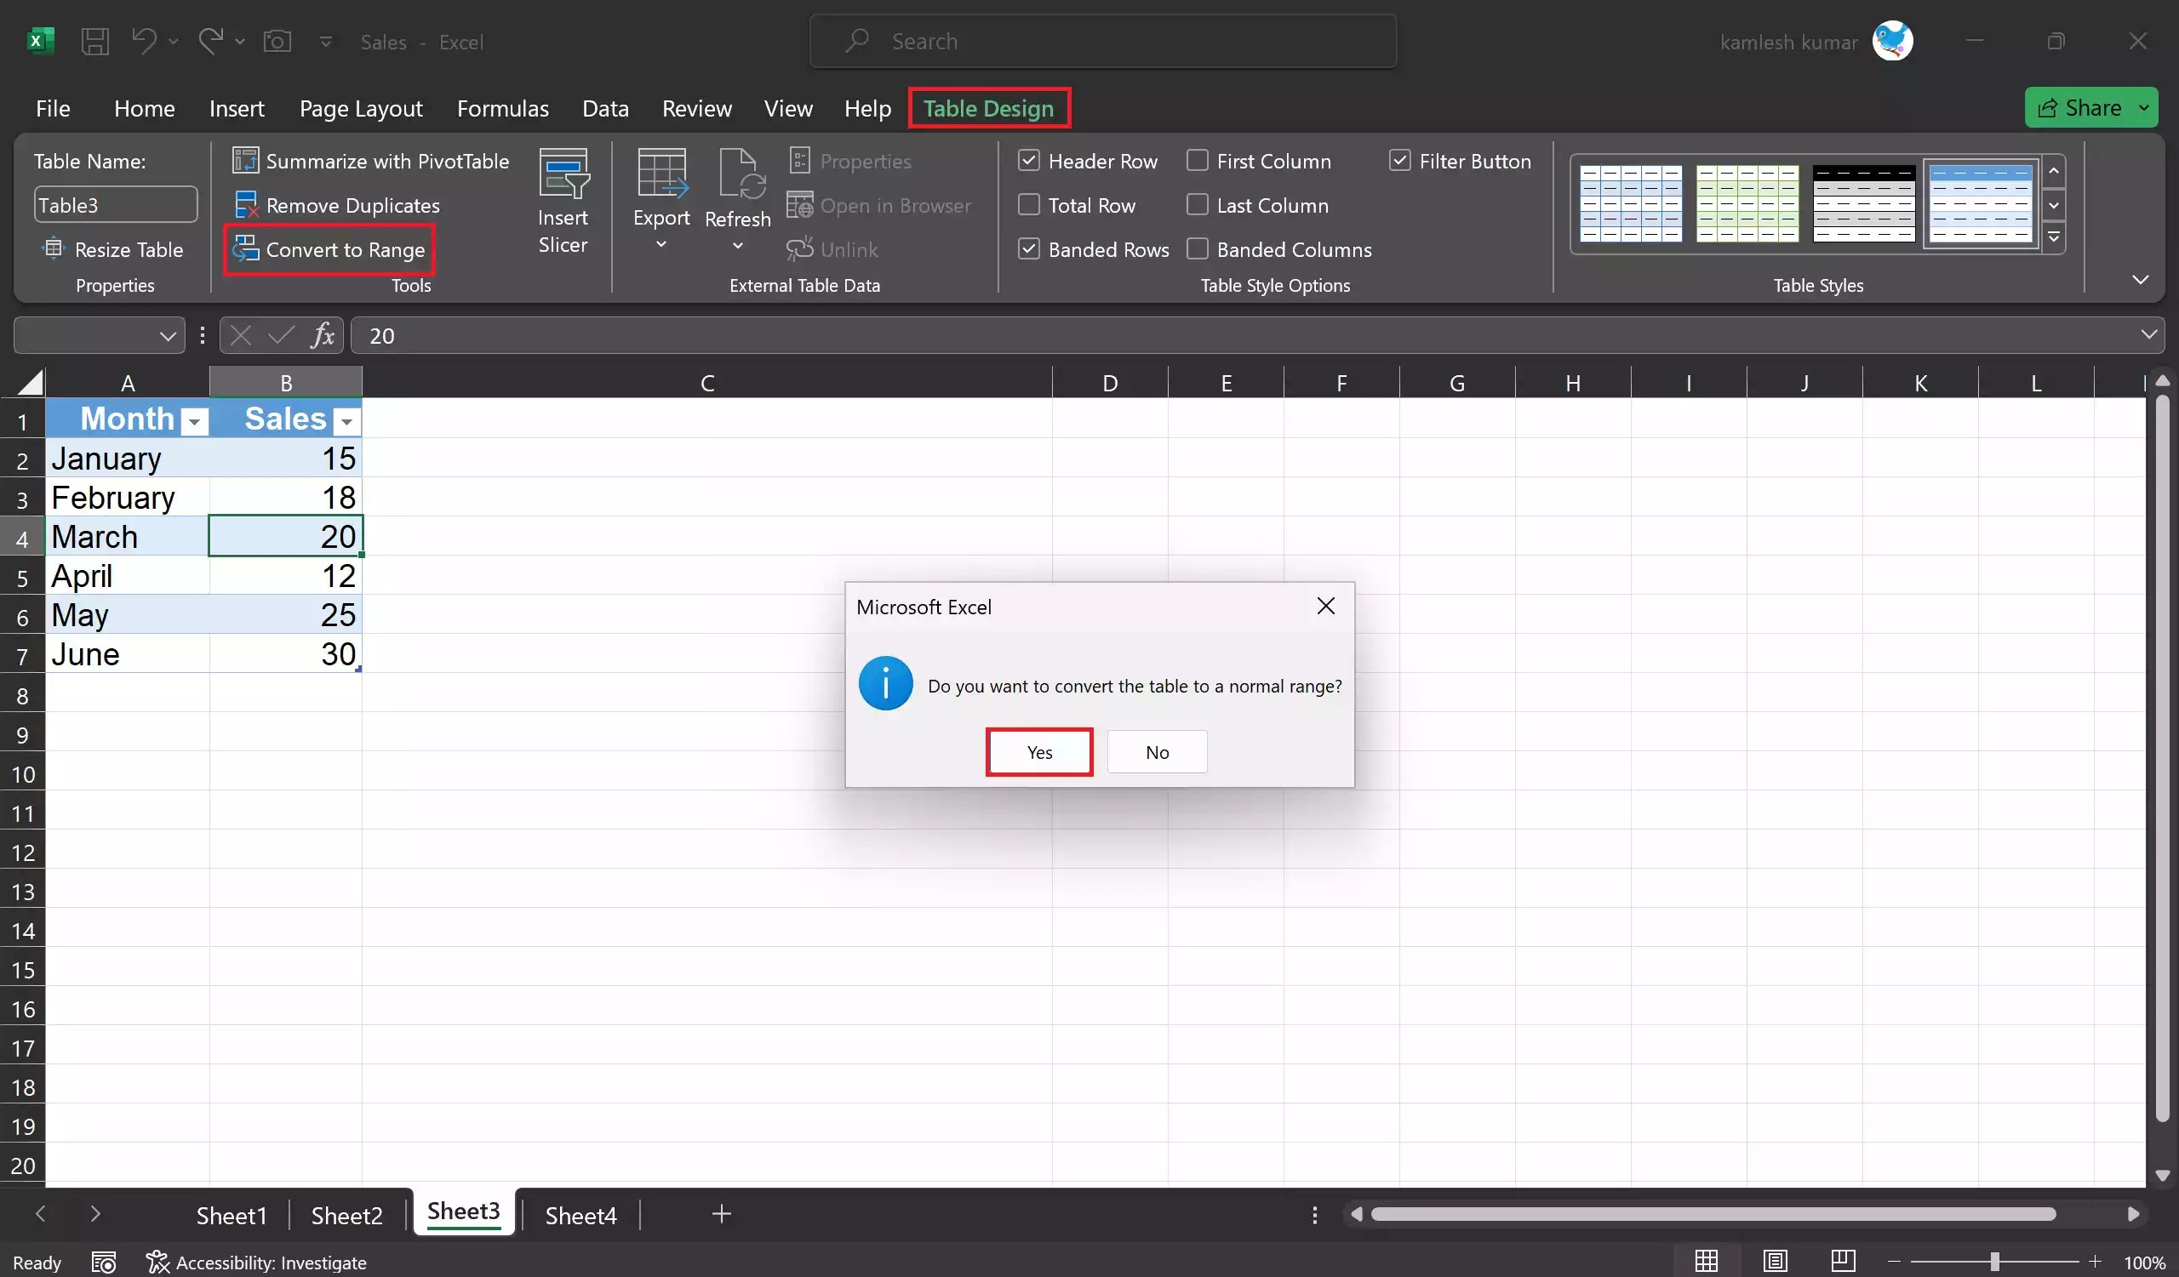Switch to Sheet4
This screenshot has width=2179, height=1277.
point(580,1214)
